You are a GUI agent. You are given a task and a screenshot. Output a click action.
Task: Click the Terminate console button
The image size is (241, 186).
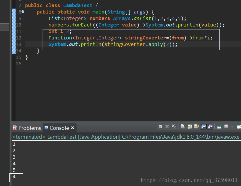click(x=160, y=127)
